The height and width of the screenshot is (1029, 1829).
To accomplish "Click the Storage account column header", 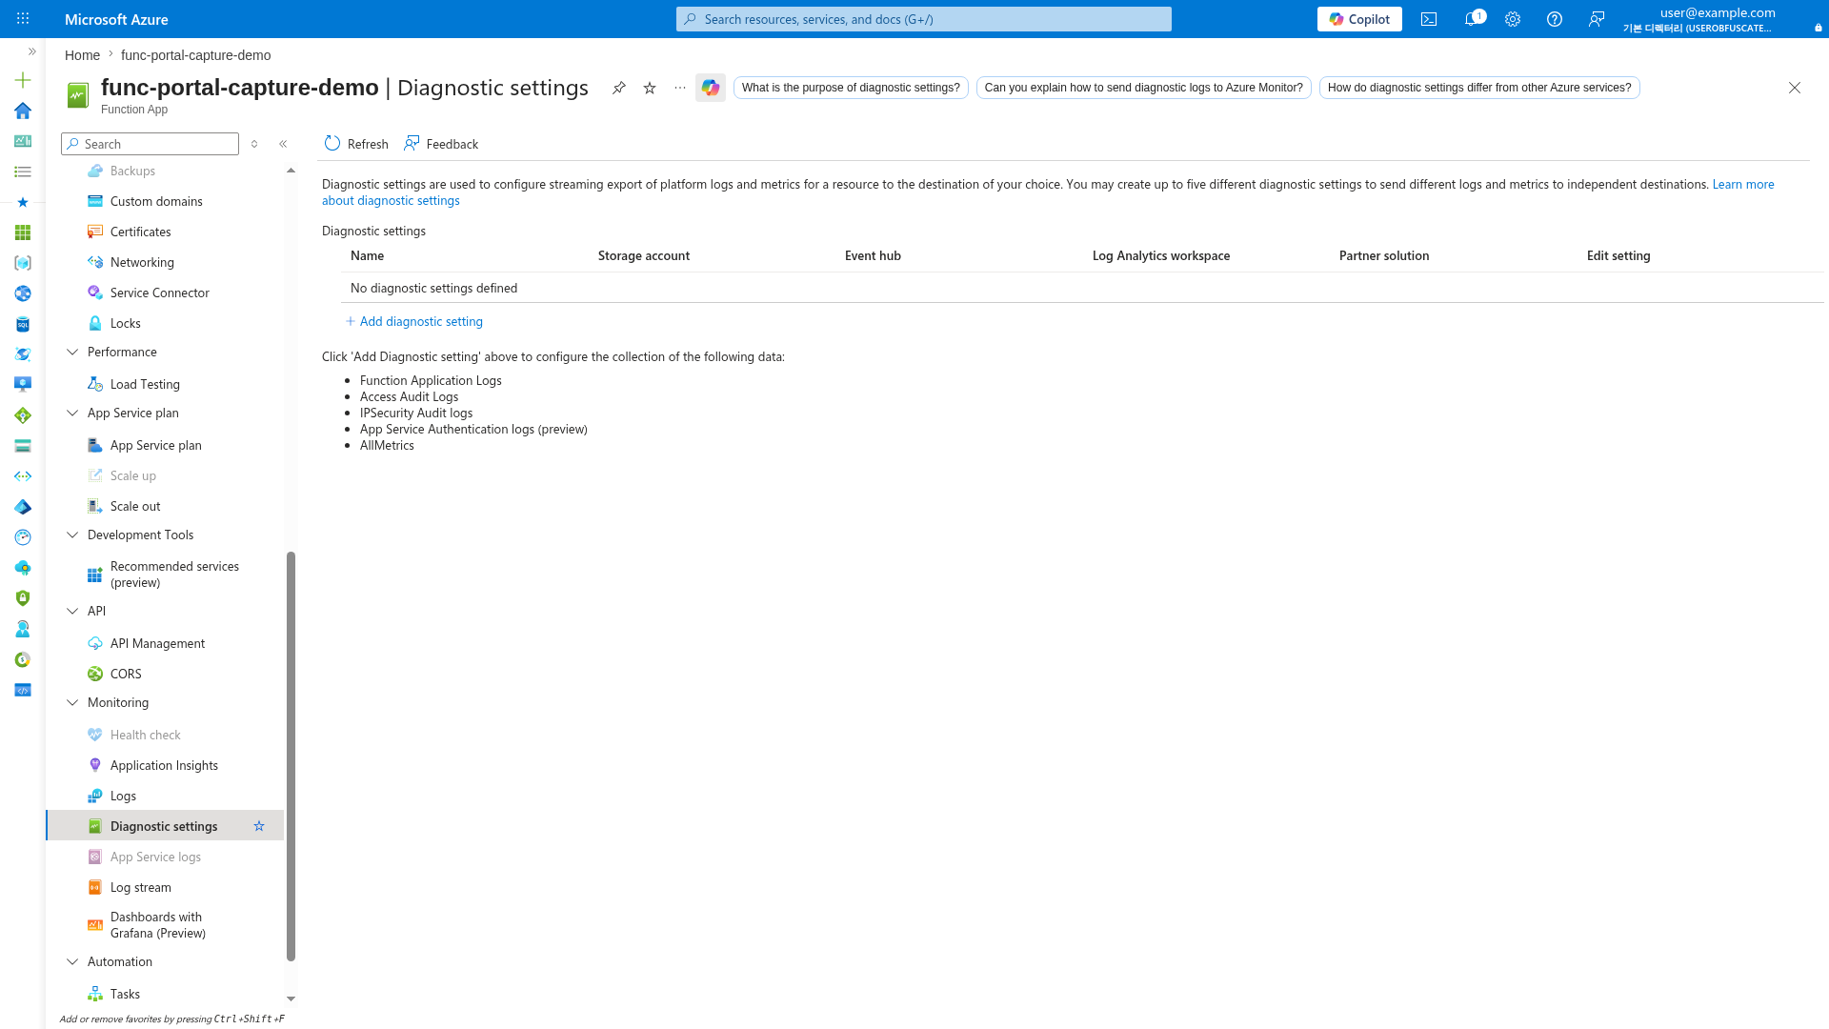I will point(644,255).
